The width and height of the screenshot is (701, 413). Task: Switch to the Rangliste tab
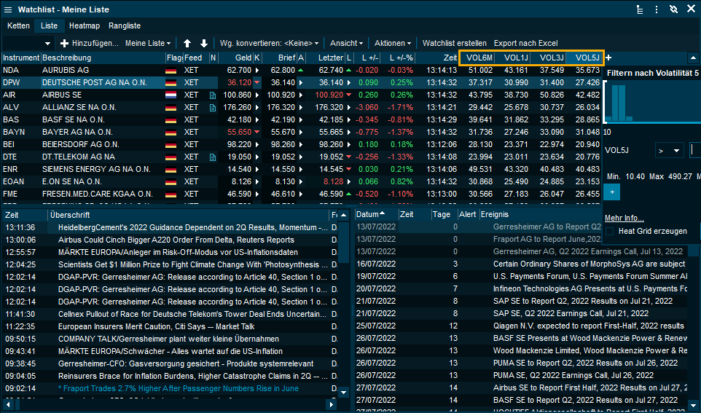coord(125,25)
